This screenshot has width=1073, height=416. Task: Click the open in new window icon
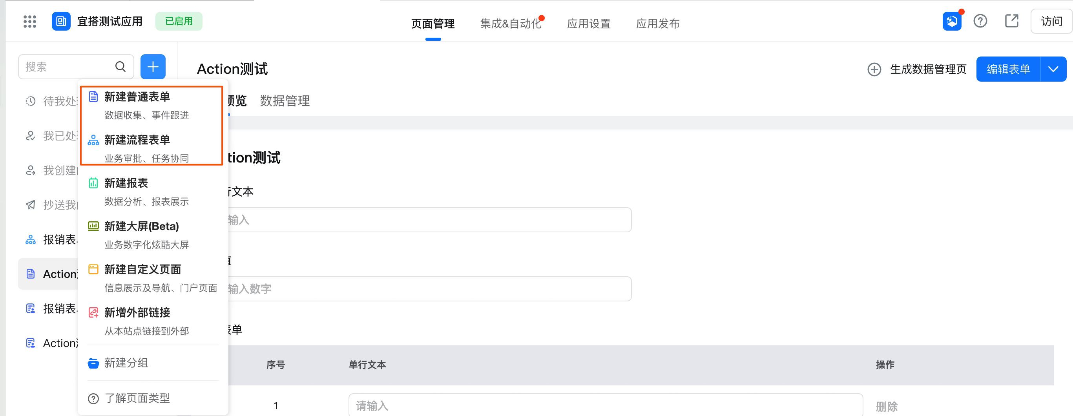click(x=1011, y=21)
